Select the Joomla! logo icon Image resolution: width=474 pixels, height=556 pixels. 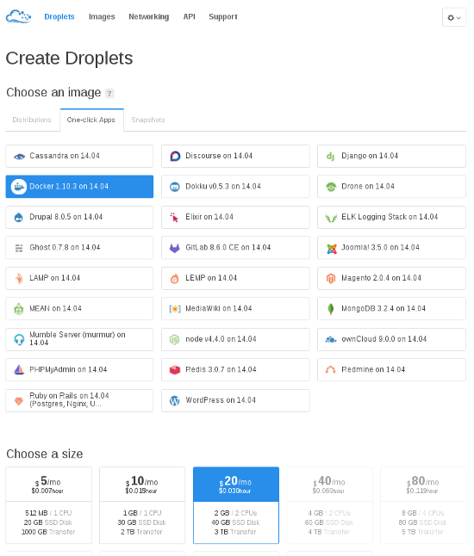[x=331, y=249]
